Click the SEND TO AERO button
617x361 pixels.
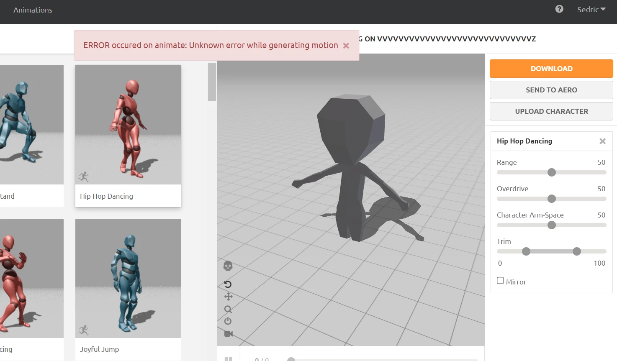[551, 90]
